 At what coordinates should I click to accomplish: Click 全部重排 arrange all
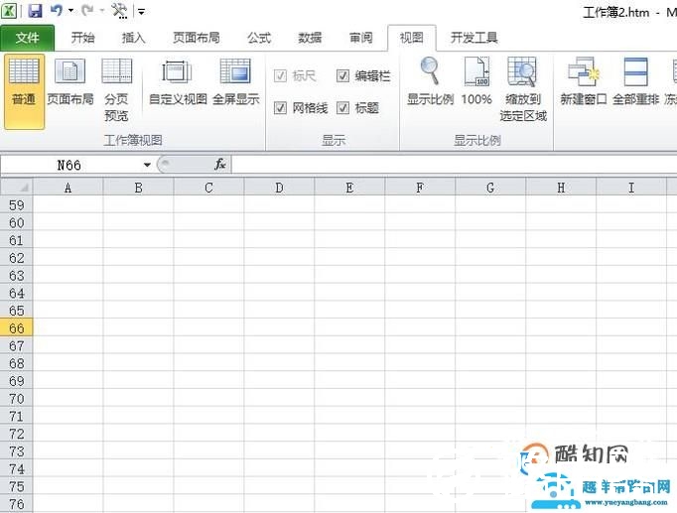[636, 82]
